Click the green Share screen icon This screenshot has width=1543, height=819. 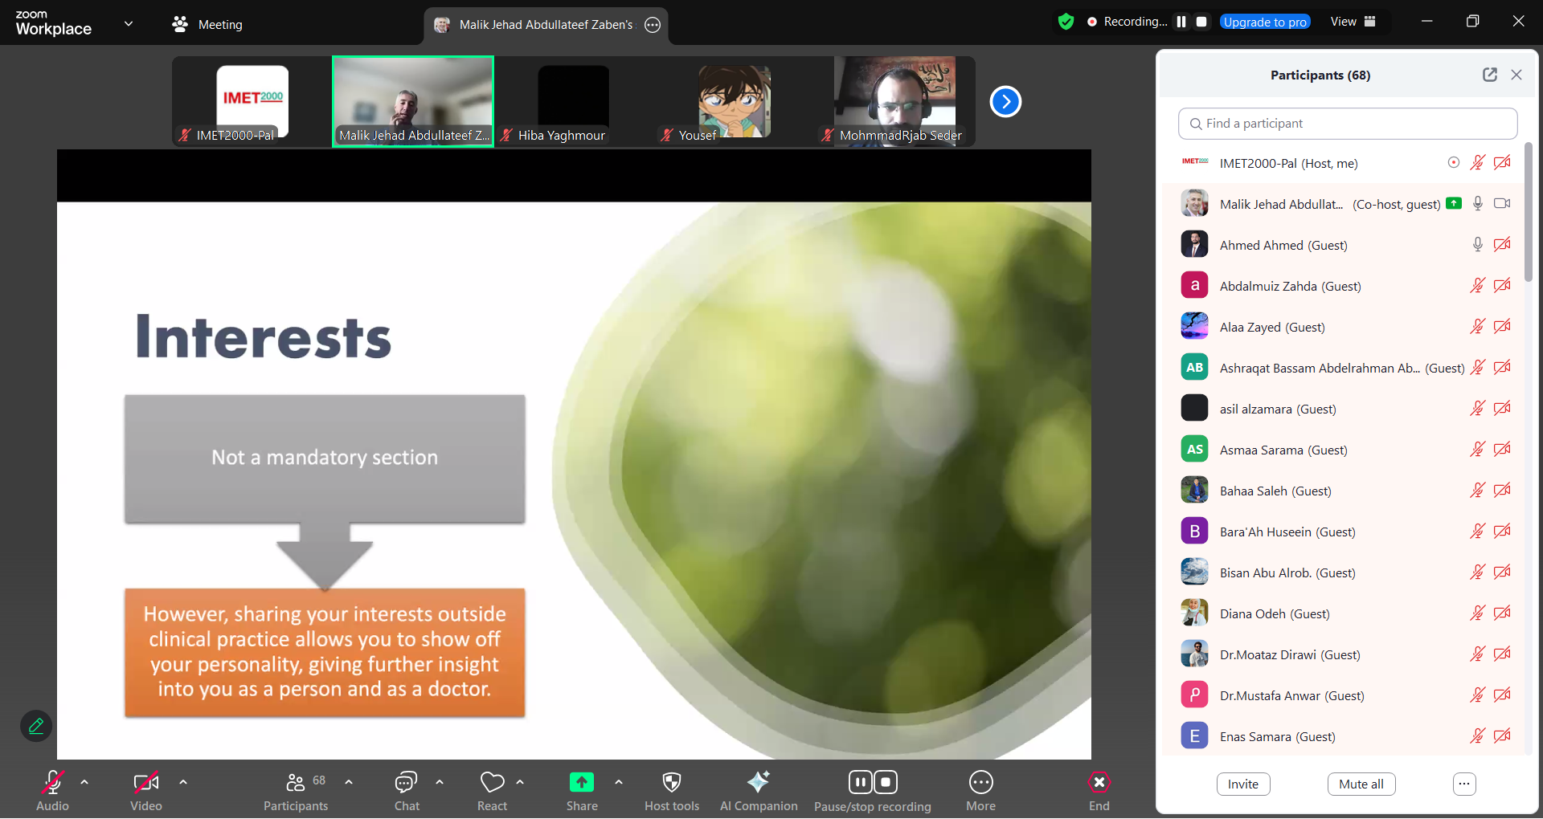pos(581,783)
